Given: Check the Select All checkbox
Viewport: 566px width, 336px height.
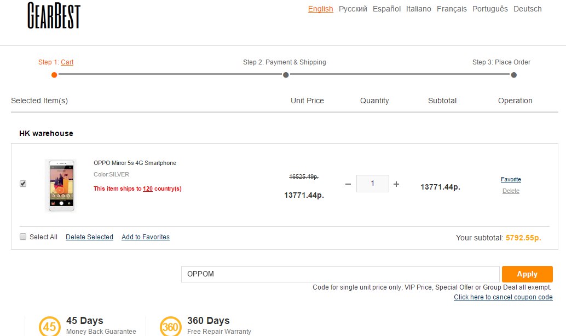Looking at the screenshot, I should tap(23, 237).
